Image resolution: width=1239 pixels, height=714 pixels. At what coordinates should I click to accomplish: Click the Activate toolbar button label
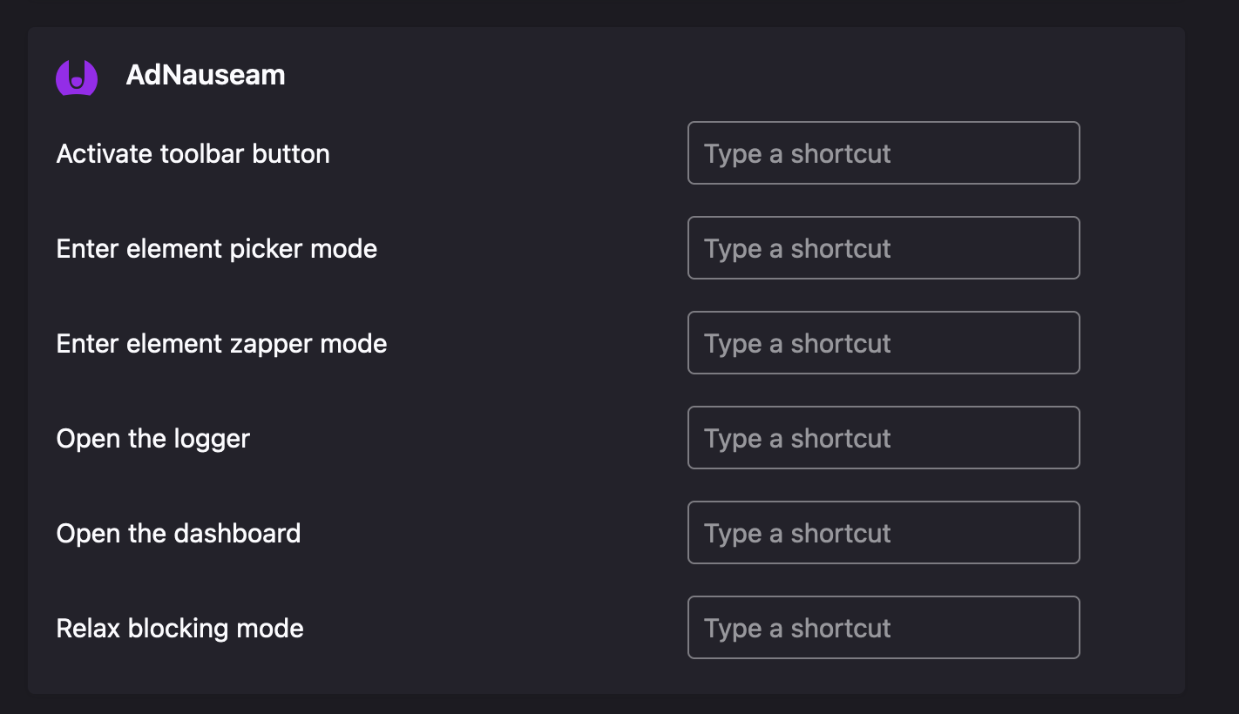point(193,153)
